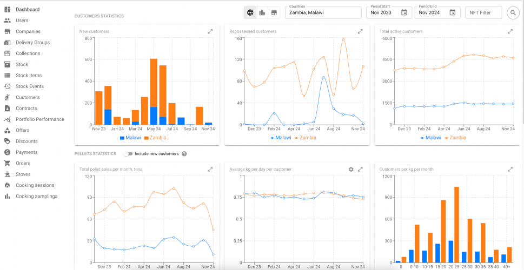This screenshot has height=270, width=524.
Task: Expand the Total active customers chart
Action: (x=510, y=31)
